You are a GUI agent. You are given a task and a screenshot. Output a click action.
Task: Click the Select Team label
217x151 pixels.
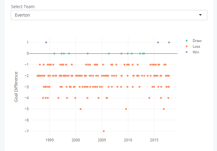pyautogui.click(x=23, y=6)
